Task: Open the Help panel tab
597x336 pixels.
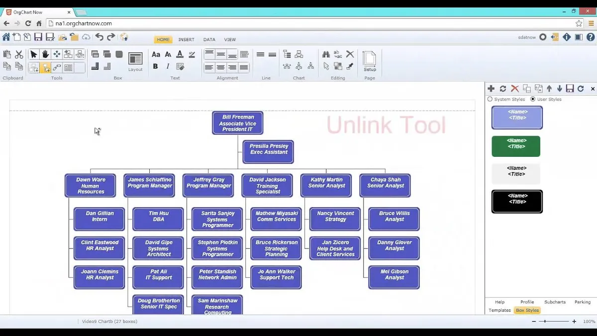Action: (499, 302)
